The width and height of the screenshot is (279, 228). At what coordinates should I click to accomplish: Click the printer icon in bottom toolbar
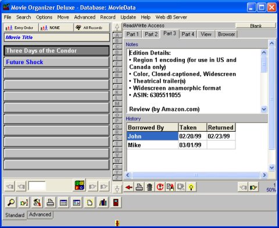(x=51, y=202)
